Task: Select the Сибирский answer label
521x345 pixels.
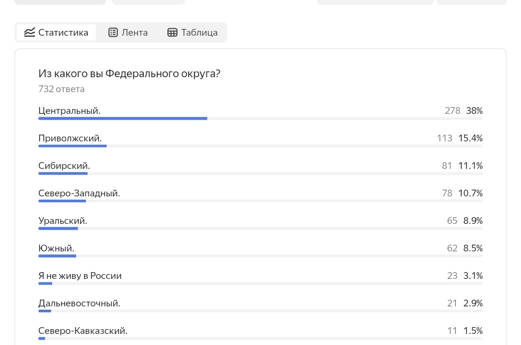Action: pos(64,166)
